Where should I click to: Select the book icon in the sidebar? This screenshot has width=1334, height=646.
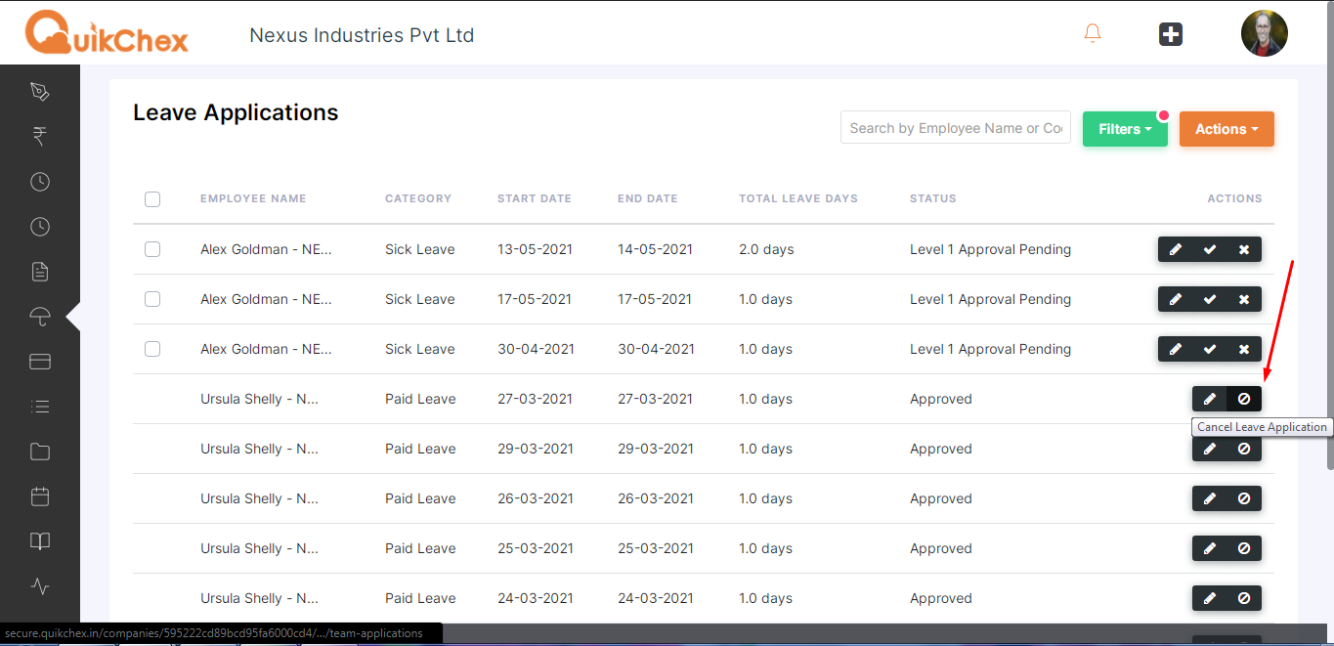tap(39, 540)
